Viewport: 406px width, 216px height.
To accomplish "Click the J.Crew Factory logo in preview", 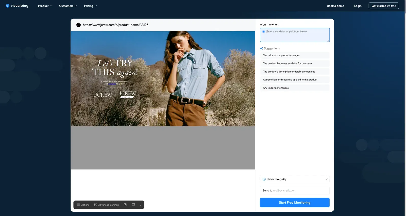I will 127,94.
